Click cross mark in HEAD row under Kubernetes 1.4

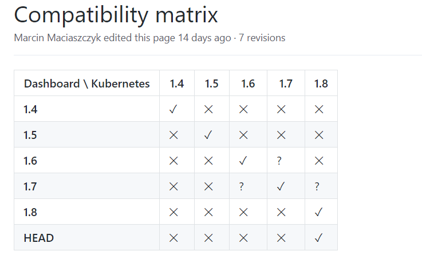click(173, 238)
